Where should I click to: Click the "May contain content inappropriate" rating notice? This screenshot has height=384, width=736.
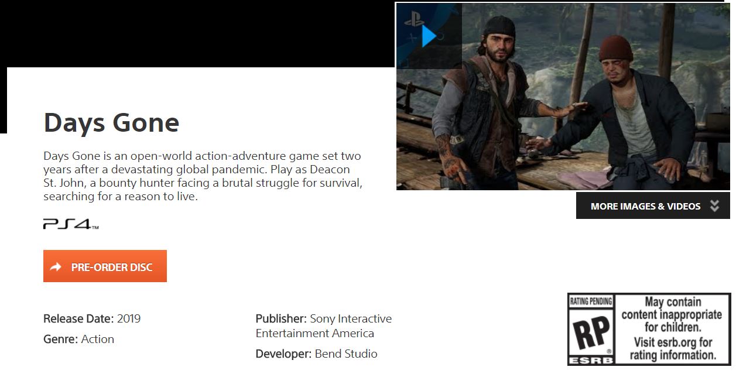[672, 314]
